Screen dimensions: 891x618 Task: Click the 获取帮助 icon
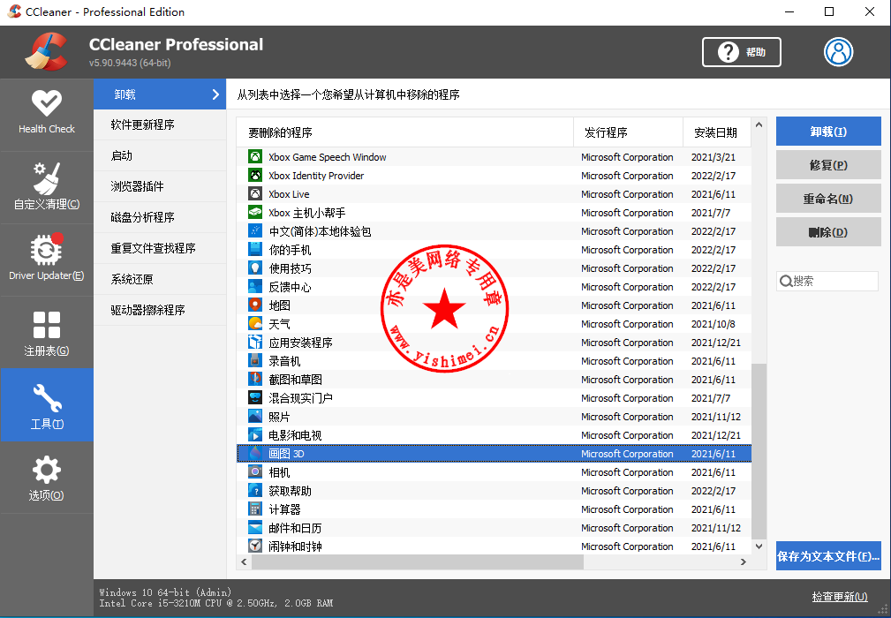pyautogui.click(x=255, y=491)
